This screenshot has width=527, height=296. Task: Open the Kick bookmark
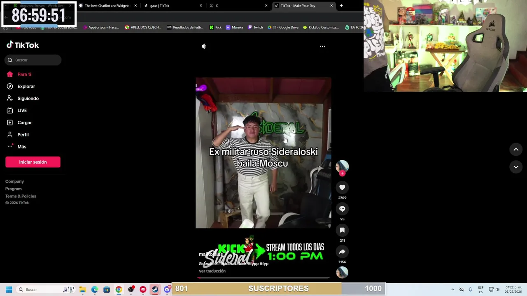click(x=215, y=28)
